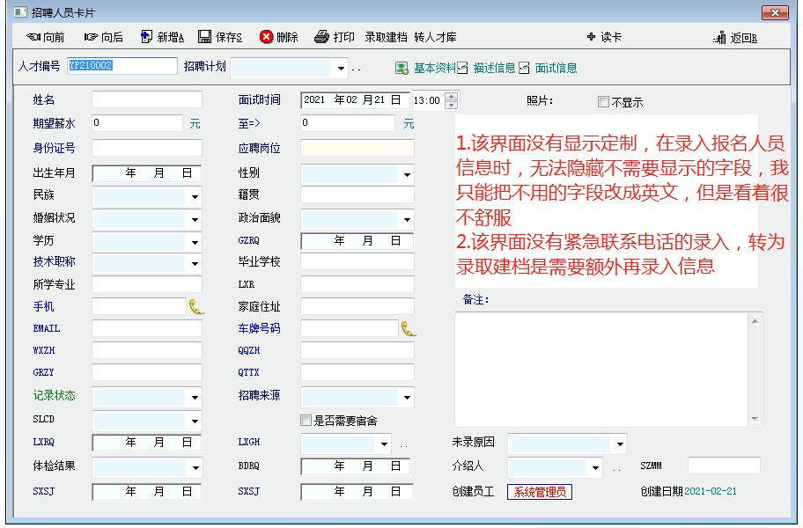The width and height of the screenshot is (803, 528).
Task: Click the red 删除 delete icon
Action: [x=267, y=37]
